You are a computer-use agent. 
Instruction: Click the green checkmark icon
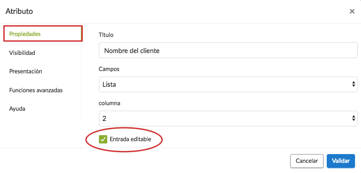pyautogui.click(x=103, y=139)
